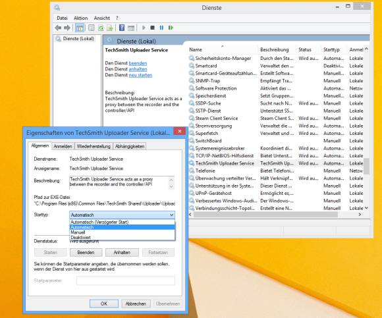382x318 pixels.
Task: Click the green Refresh toolbar icon
Action: pyautogui.click(x=101, y=28)
